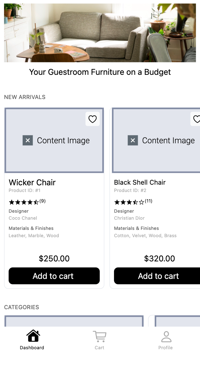Open the Wicker Chair product title
The image size is (200, 369).
(x=32, y=182)
